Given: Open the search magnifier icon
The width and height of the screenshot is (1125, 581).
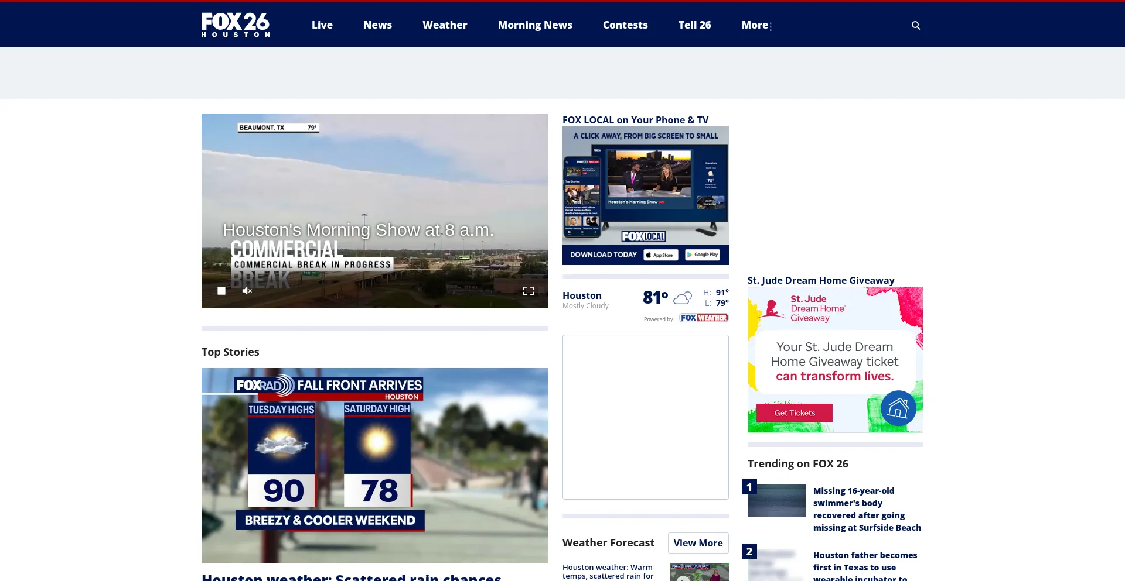Looking at the screenshot, I should tap(916, 25).
